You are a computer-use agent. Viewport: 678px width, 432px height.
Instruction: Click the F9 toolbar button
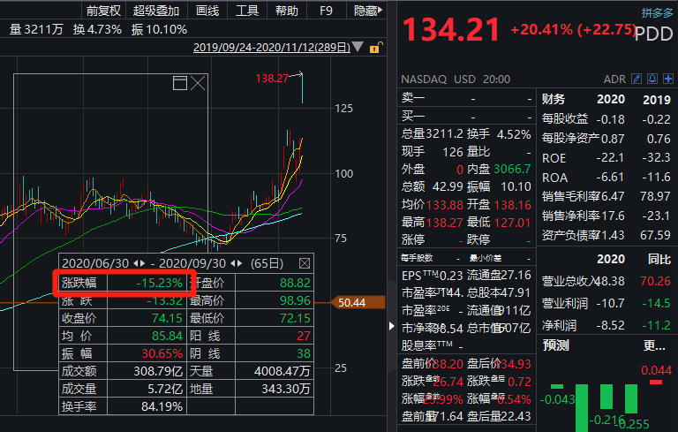point(326,11)
